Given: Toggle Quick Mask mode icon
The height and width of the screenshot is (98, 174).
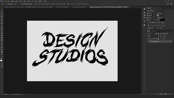Looking at the screenshot, I should 2,64.
